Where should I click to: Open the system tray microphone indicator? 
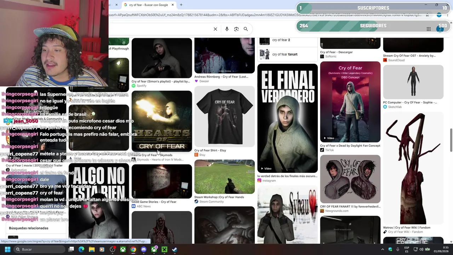pyautogui.click(x=398, y=249)
